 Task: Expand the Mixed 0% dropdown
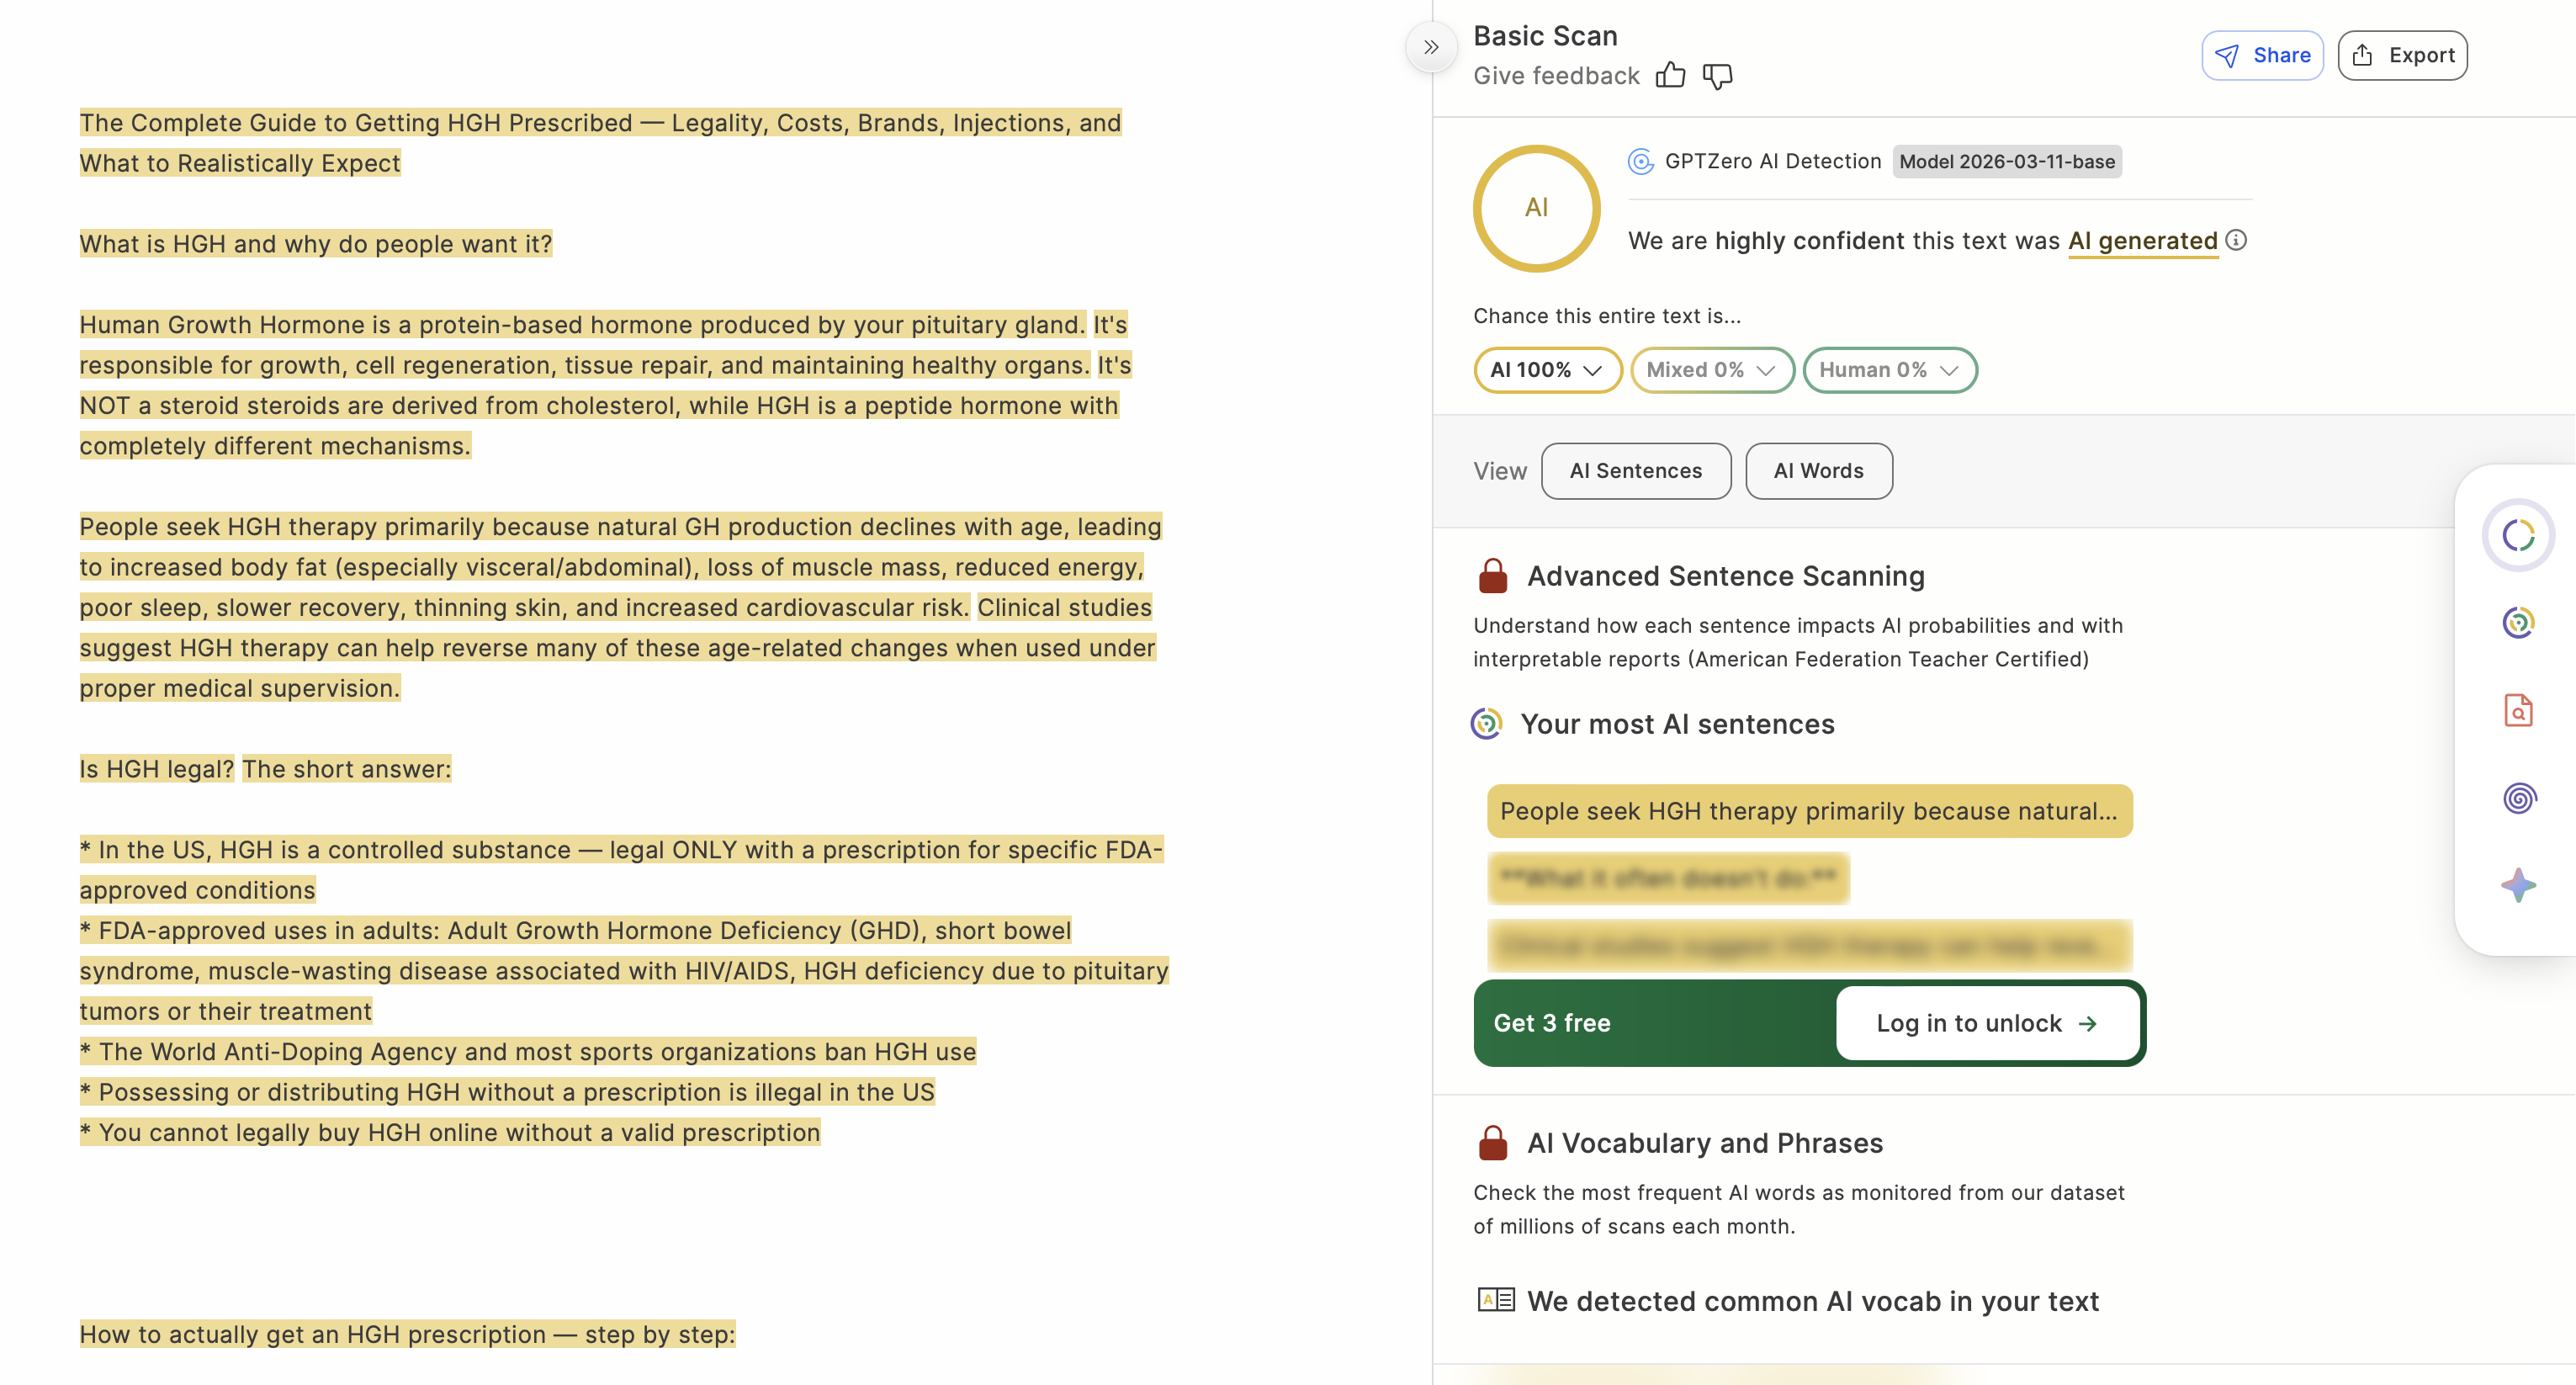[x=1712, y=370]
